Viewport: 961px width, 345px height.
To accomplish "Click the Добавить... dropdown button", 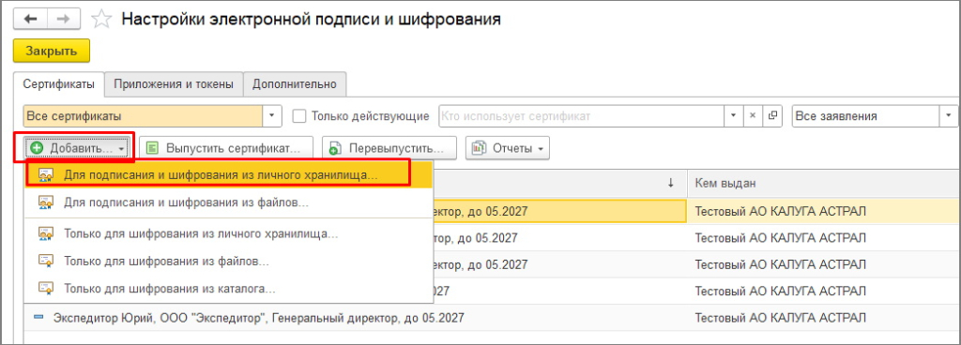I will point(78,149).
